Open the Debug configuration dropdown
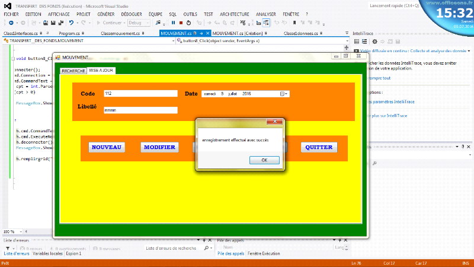The width and height of the screenshot is (474, 267). click(139, 23)
